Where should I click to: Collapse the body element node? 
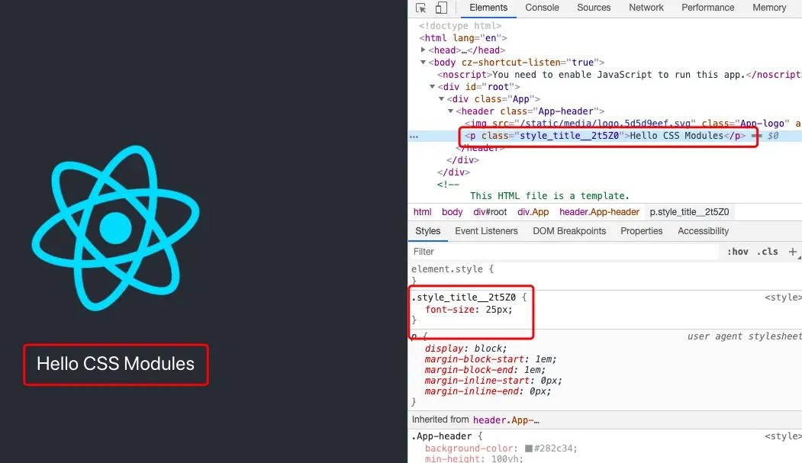click(x=423, y=63)
